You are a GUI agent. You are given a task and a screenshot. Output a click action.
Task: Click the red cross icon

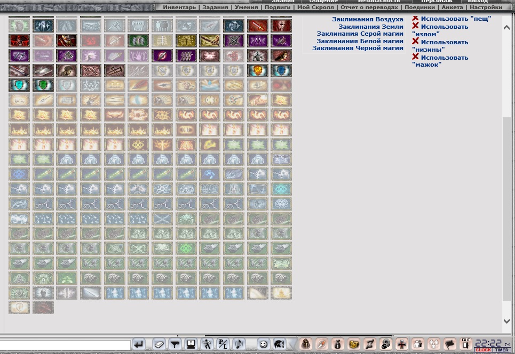click(x=402, y=344)
